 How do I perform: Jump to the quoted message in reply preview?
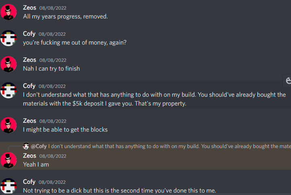[170, 146]
